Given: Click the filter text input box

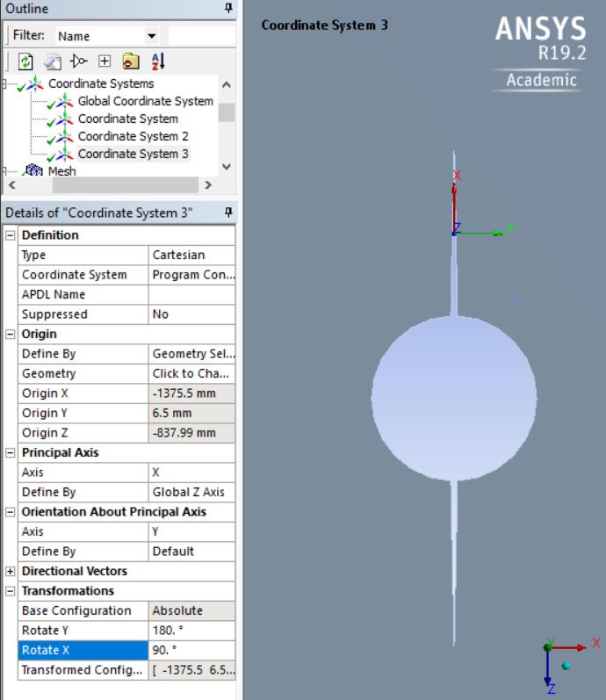Looking at the screenshot, I should pyautogui.click(x=202, y=36).
